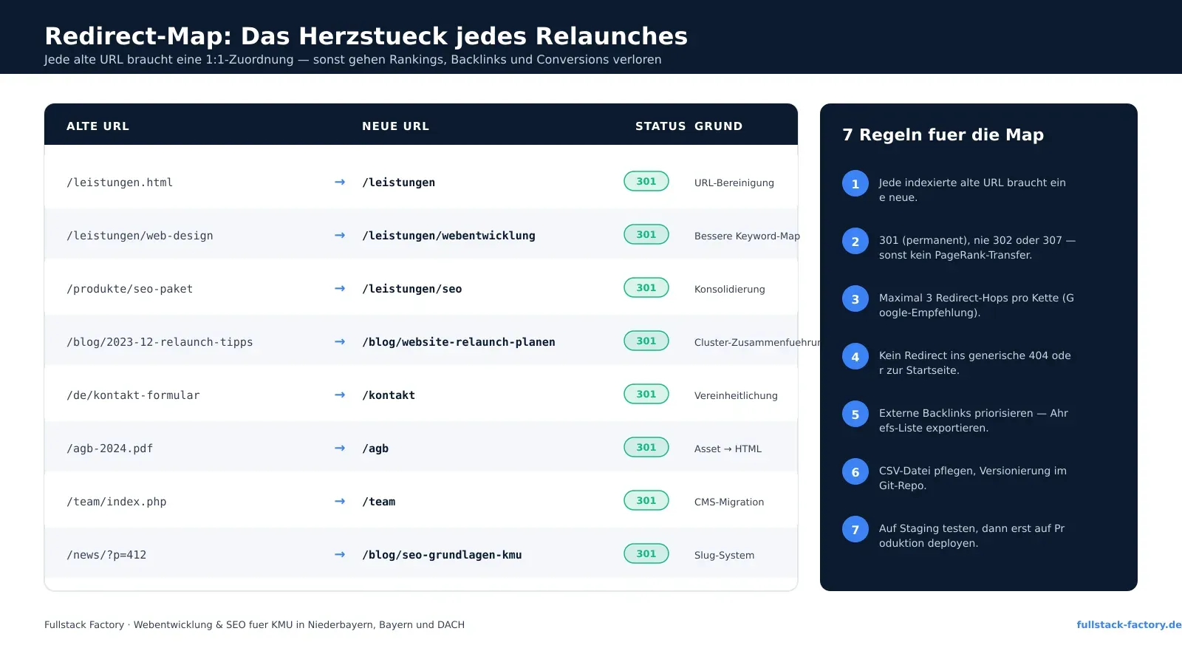Click the new URL /team
Image resolution: width=1182 pixels, height=665 pixels.
tap(378, 502)
